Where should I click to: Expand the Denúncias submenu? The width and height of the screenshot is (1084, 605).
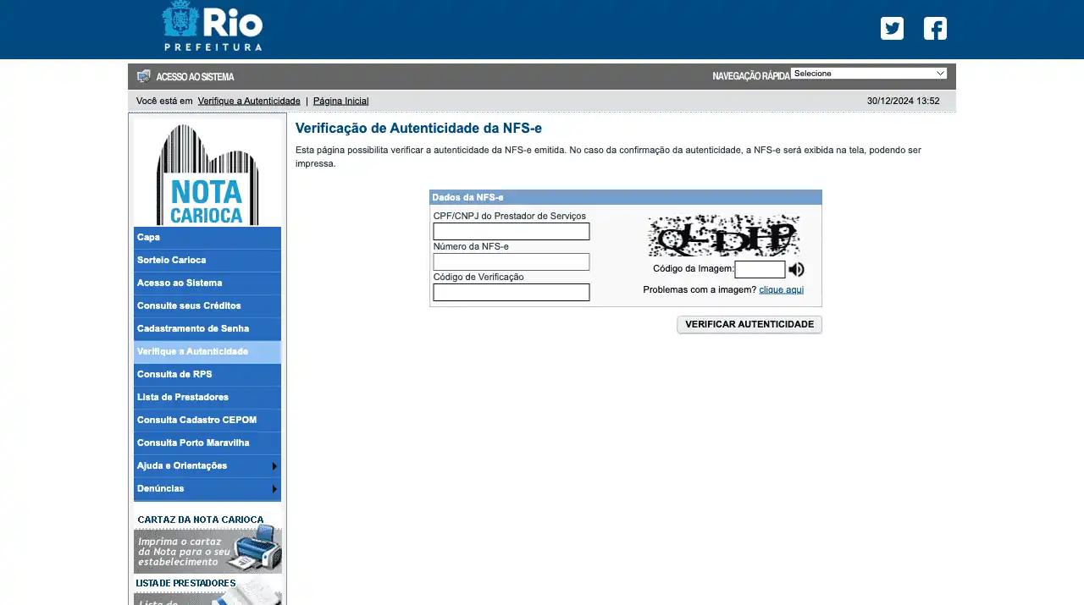click(x=207, y=489)
